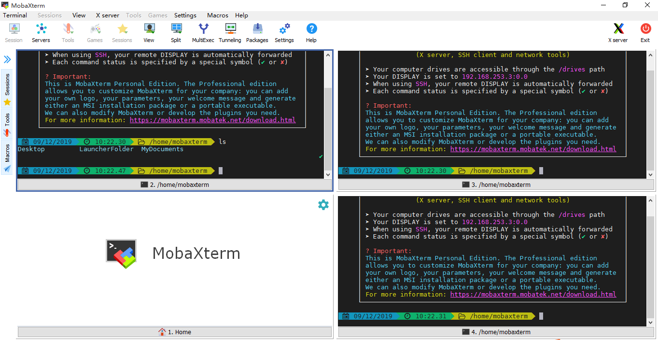Open the Tunneling toolbar icon
The image size is (658, 340).
[x=230, y=33]
